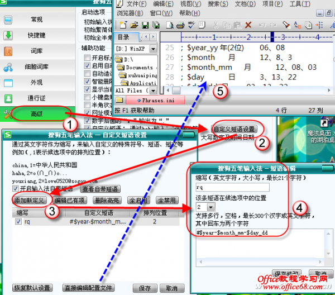Viewport: 335px width, 295px height.
Task: Select the Applicati folder in directory tree
Action: coord(139,83)
